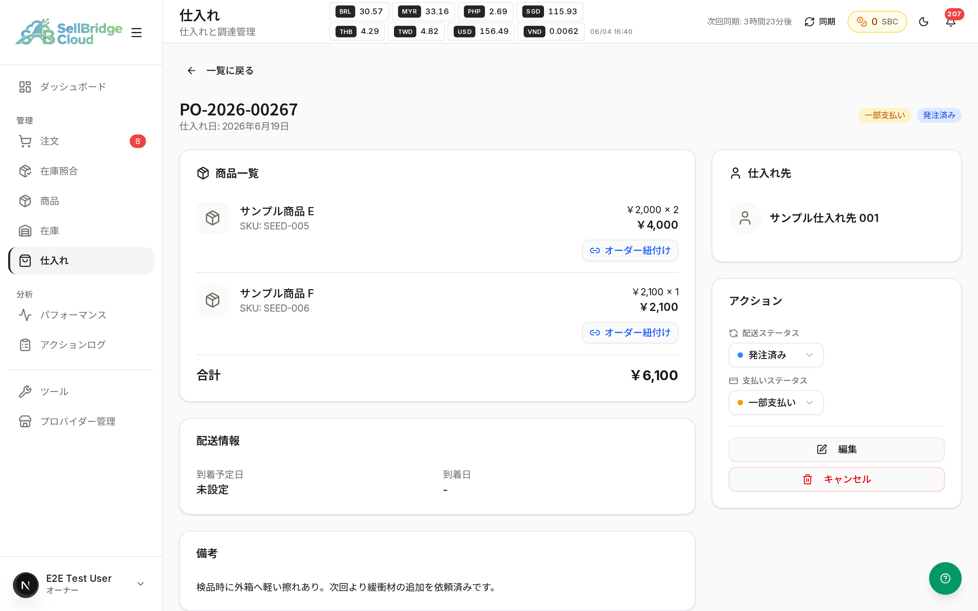Click the BRL 30.57 exchange rate chip

359,11
